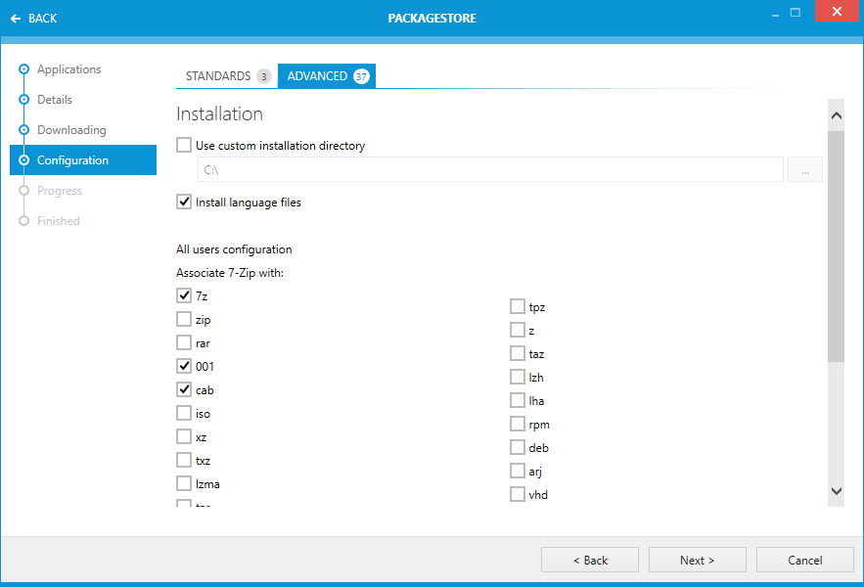Uncheck the cab file association

(184, 389)
